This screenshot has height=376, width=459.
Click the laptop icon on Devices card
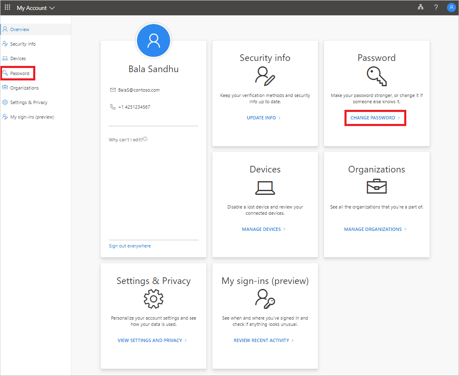click(265, 187)
